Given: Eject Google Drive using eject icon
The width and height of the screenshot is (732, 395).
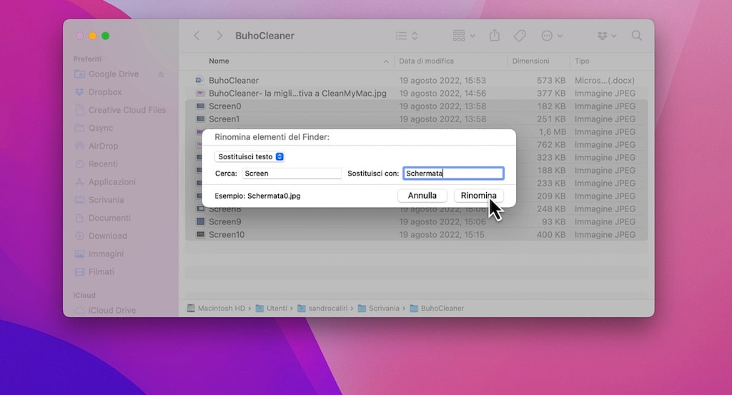Looking at the screenshot, I should click(161, 74).
